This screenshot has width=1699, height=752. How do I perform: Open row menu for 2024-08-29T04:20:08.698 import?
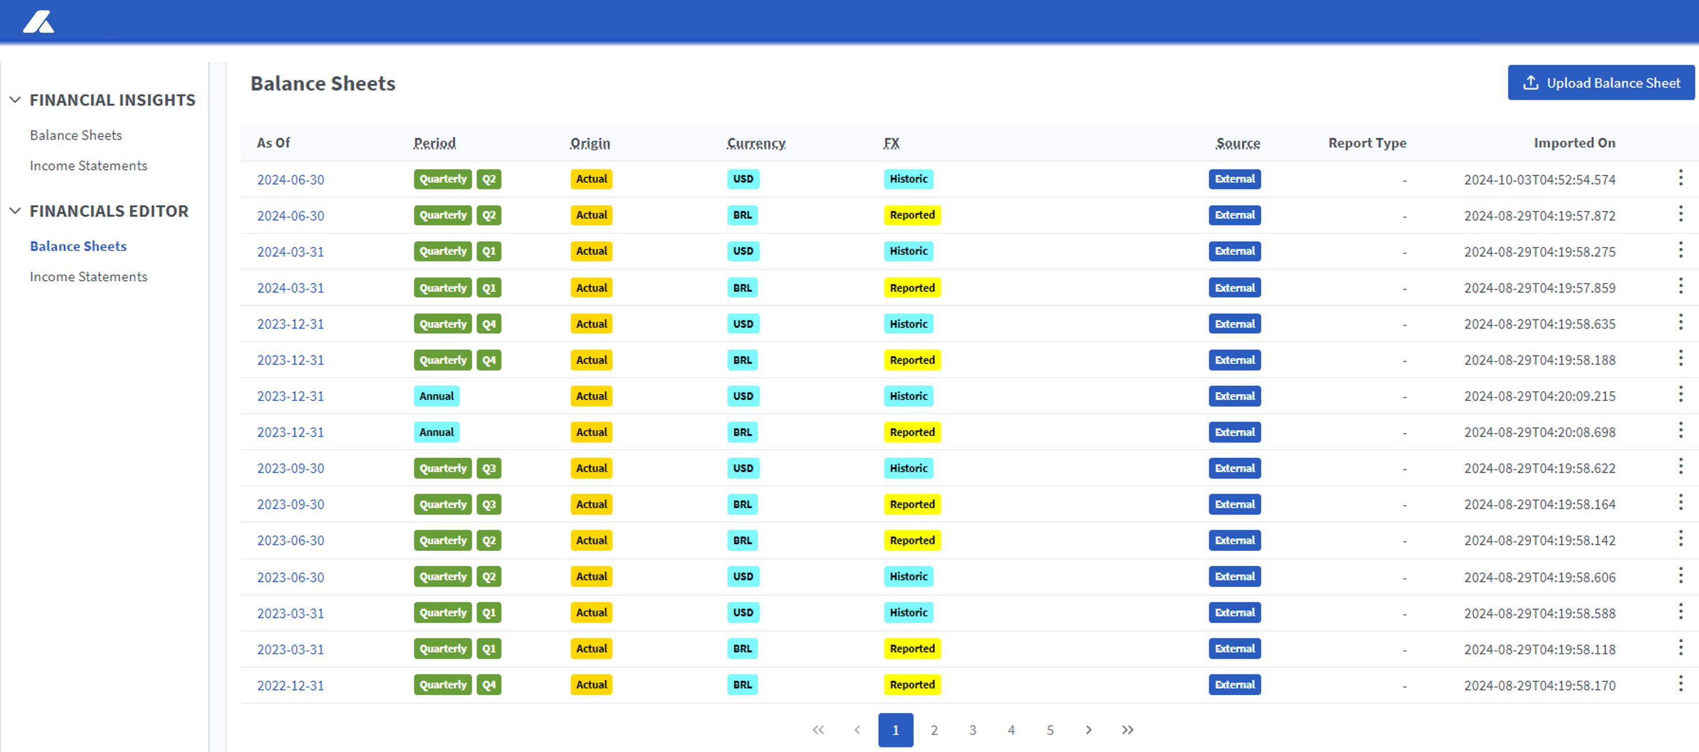(1680, 430)
